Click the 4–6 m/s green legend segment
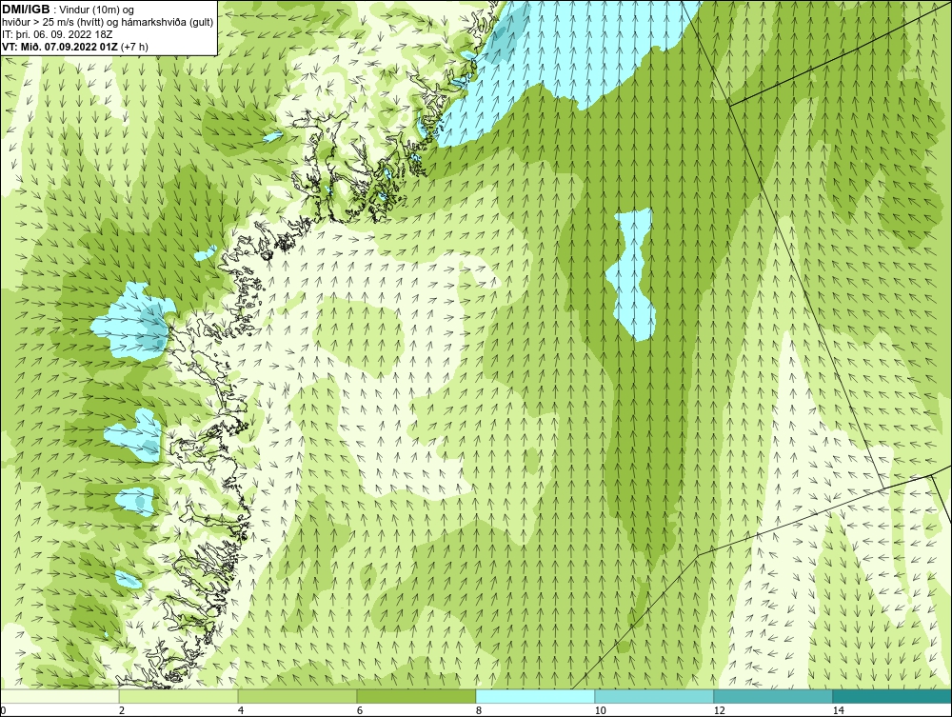Viewport: 952px width, 717px height. click(297, 696)
